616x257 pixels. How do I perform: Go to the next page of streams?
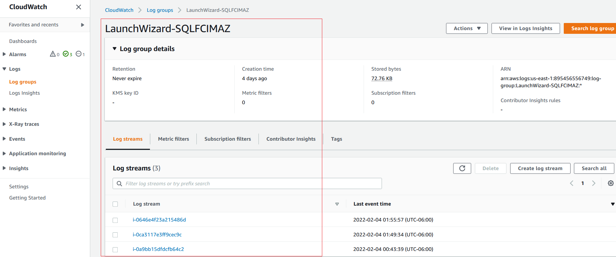click(x=594, y=183)
